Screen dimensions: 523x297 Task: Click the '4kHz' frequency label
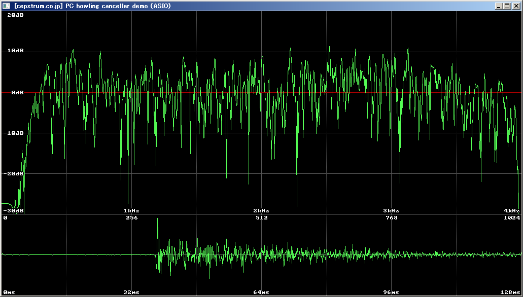[512, 211]
